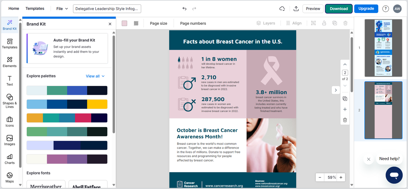Image resolution: width=408 pixels, height=189 pixels.
Task: Open the Align options
Action: tap(294, 23)
